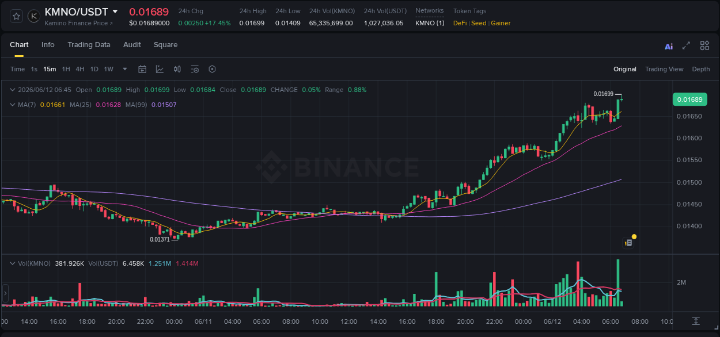Image resolution: width=720 pixels, height=337 pixels.
Task: Select the 1D interval
Action: 94,69
